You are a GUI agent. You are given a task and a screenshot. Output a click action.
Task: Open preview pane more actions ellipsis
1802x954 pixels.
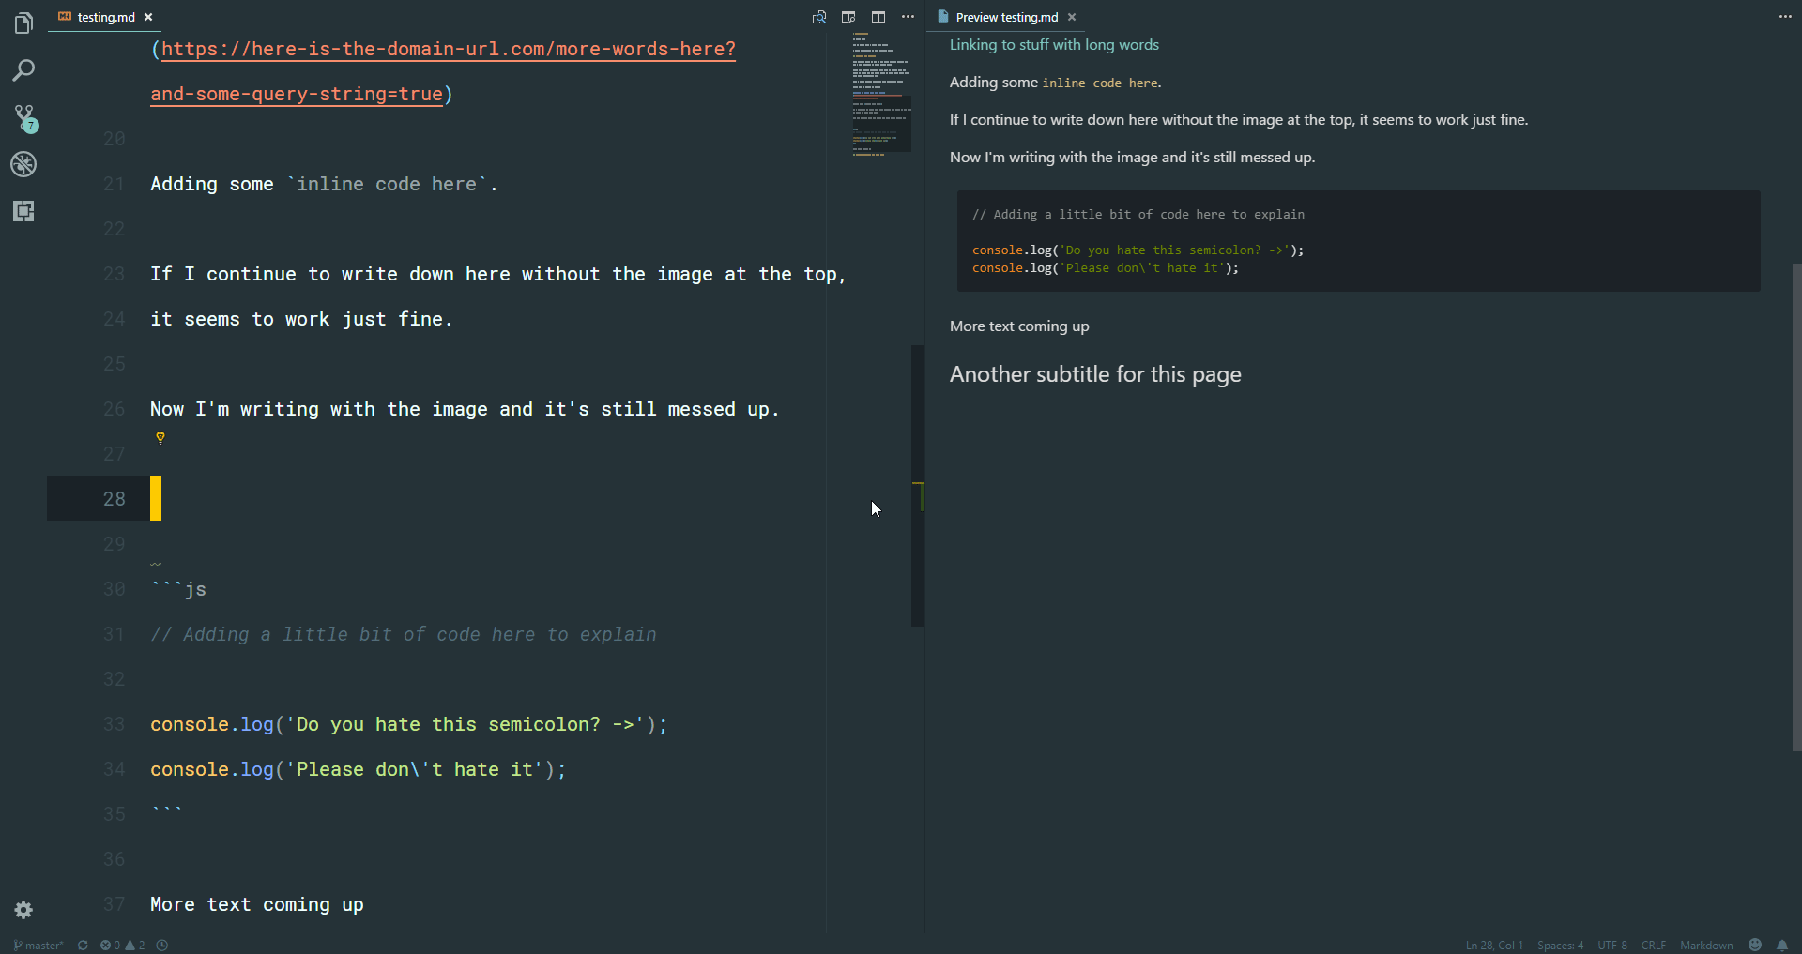pos(1785,17)
